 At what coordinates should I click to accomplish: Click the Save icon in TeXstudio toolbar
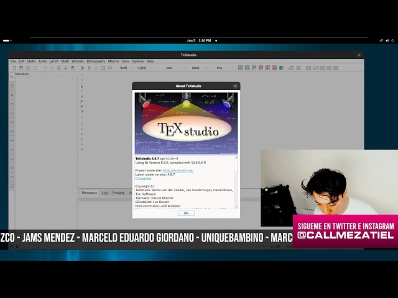(28, 68)
